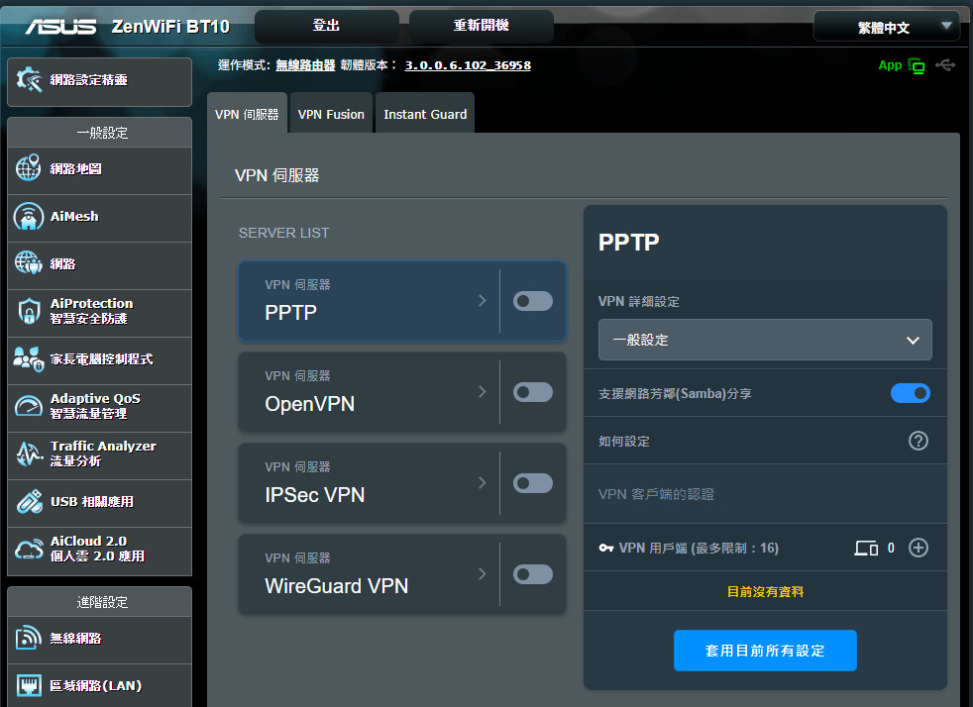The image size is (973, 707).
Task: Open 網路設定精靈 setup wizard menu item
Action: (x=100, y=82)
